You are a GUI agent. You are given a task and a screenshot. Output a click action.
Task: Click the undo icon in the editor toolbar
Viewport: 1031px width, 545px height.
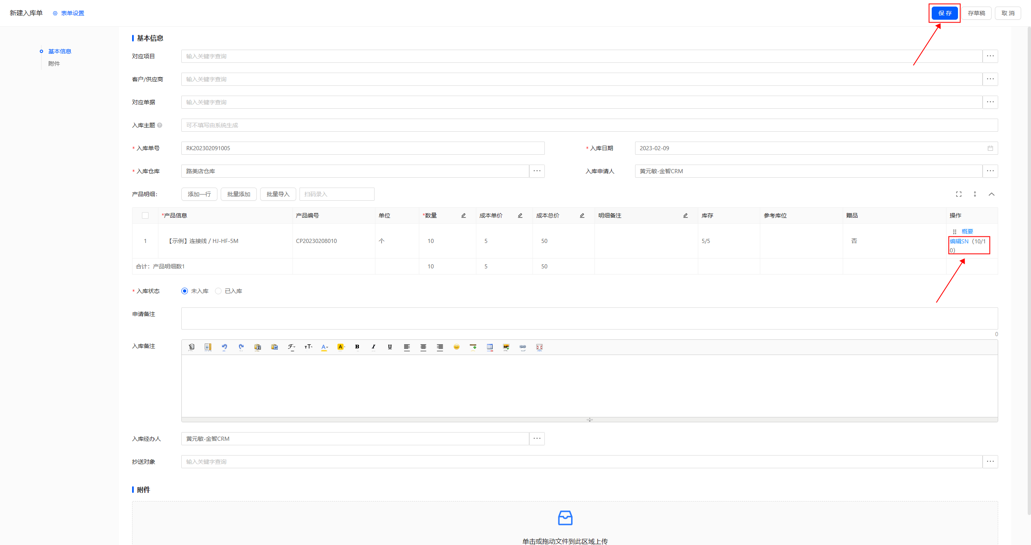tap(224, 347)
